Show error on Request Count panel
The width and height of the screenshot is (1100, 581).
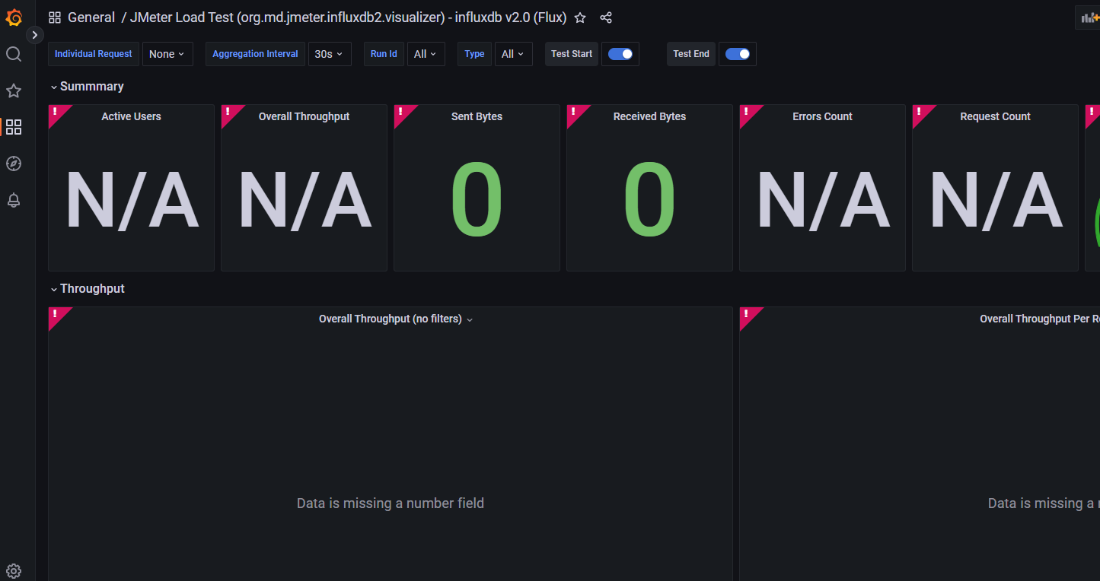(920, 113)
